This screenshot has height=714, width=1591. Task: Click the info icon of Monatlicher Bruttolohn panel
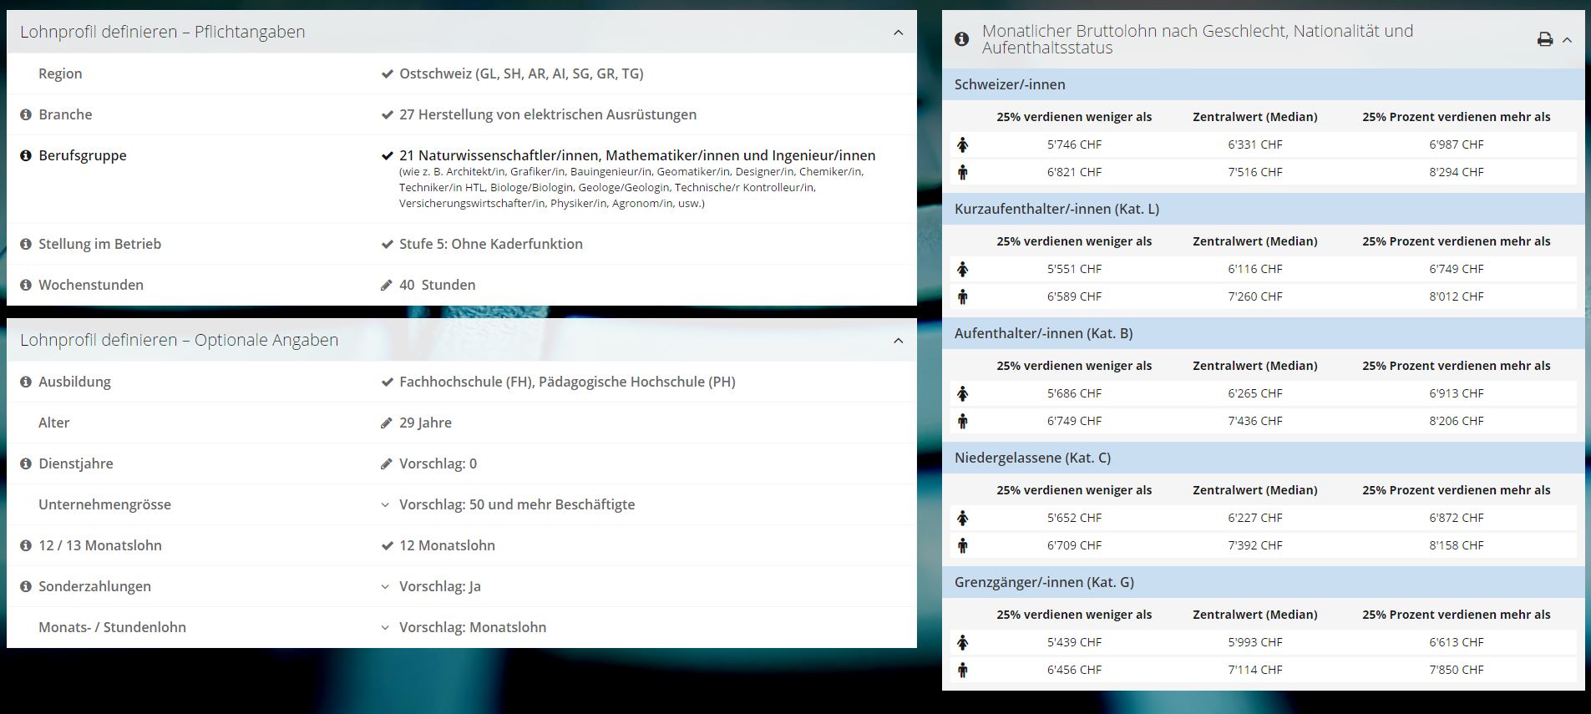pyautogui.click(x=962, y=39)
